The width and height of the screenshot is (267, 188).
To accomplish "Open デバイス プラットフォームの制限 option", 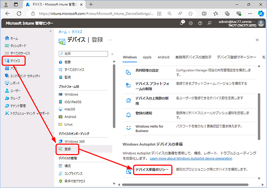I will (x=152, y=86).
